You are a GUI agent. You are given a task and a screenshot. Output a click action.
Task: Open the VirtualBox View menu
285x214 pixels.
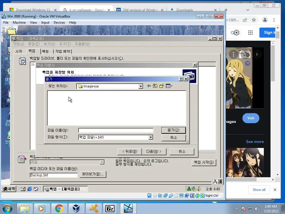coord(33,23)
